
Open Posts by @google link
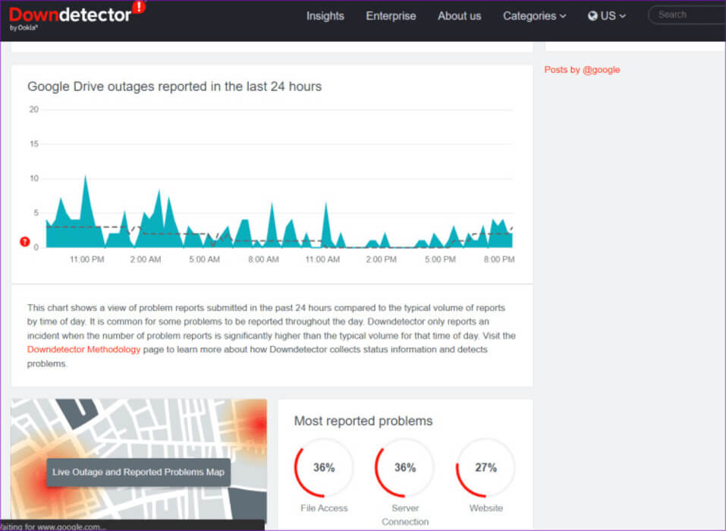582,70
